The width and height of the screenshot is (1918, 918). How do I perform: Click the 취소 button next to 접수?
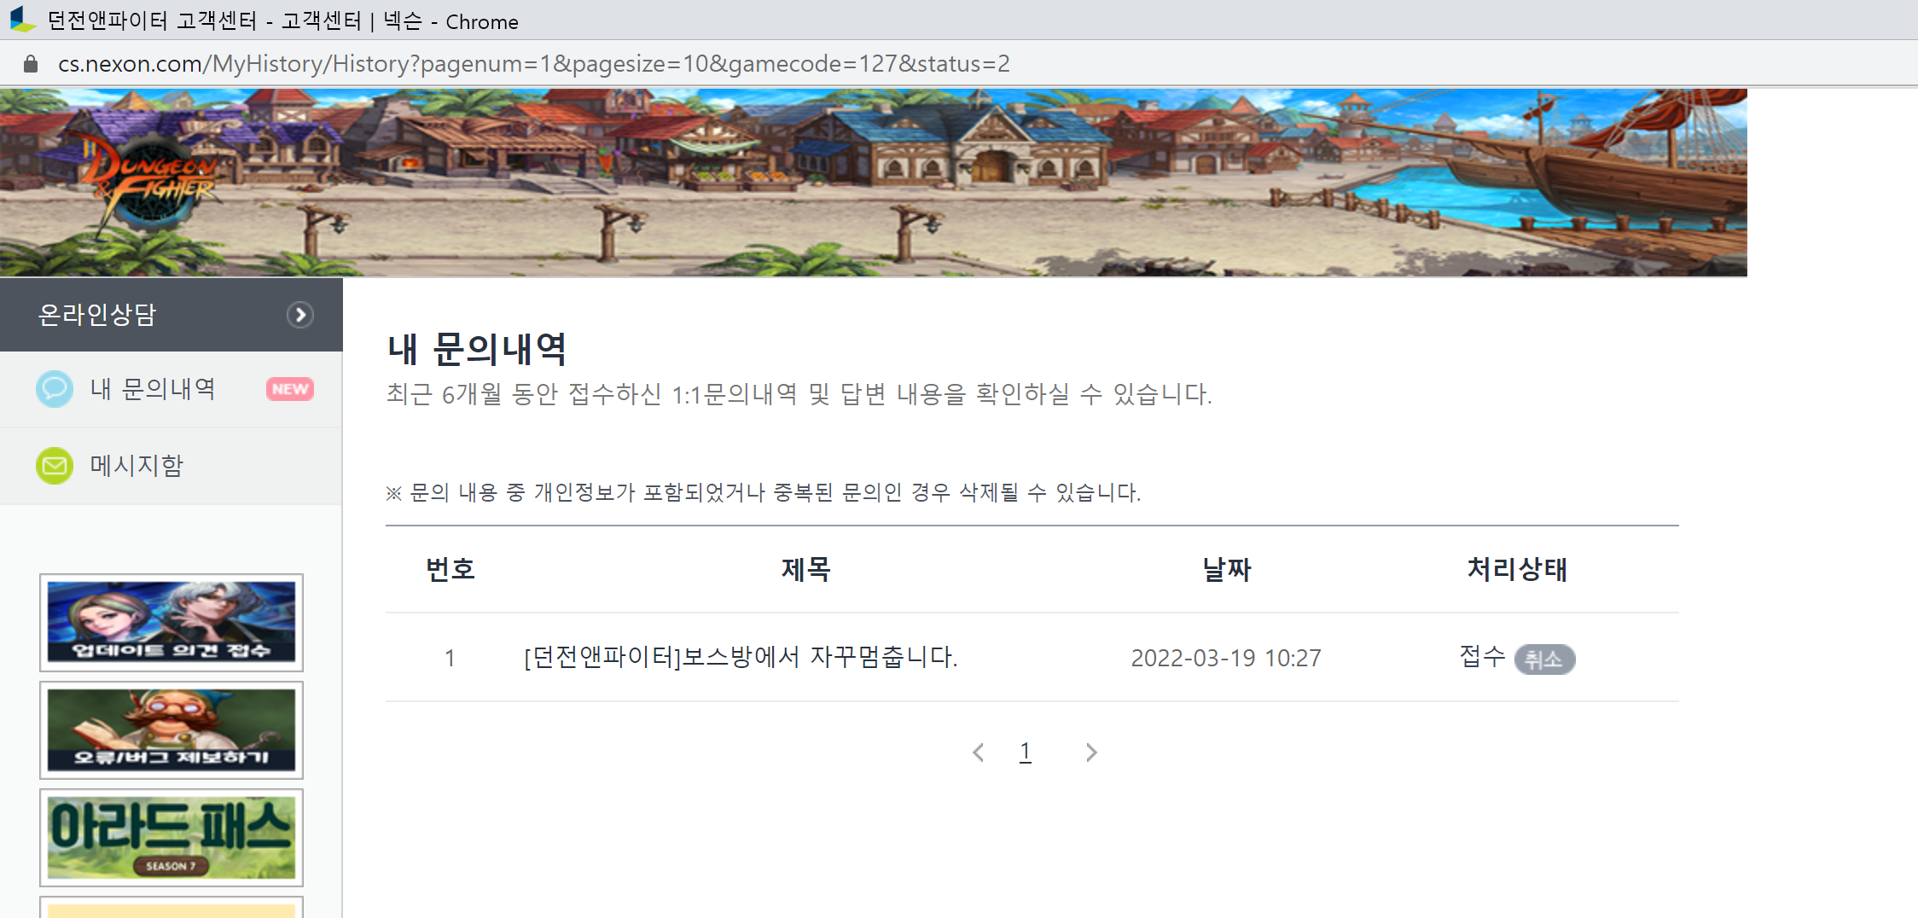[1544, 659]
